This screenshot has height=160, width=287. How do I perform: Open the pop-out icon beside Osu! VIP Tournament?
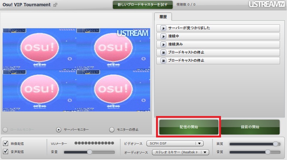pyautogui.click(x=55, y=5)
